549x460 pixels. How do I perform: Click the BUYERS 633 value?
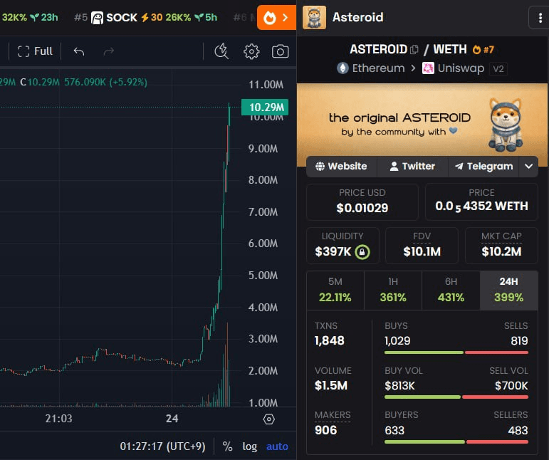[394, 430]
